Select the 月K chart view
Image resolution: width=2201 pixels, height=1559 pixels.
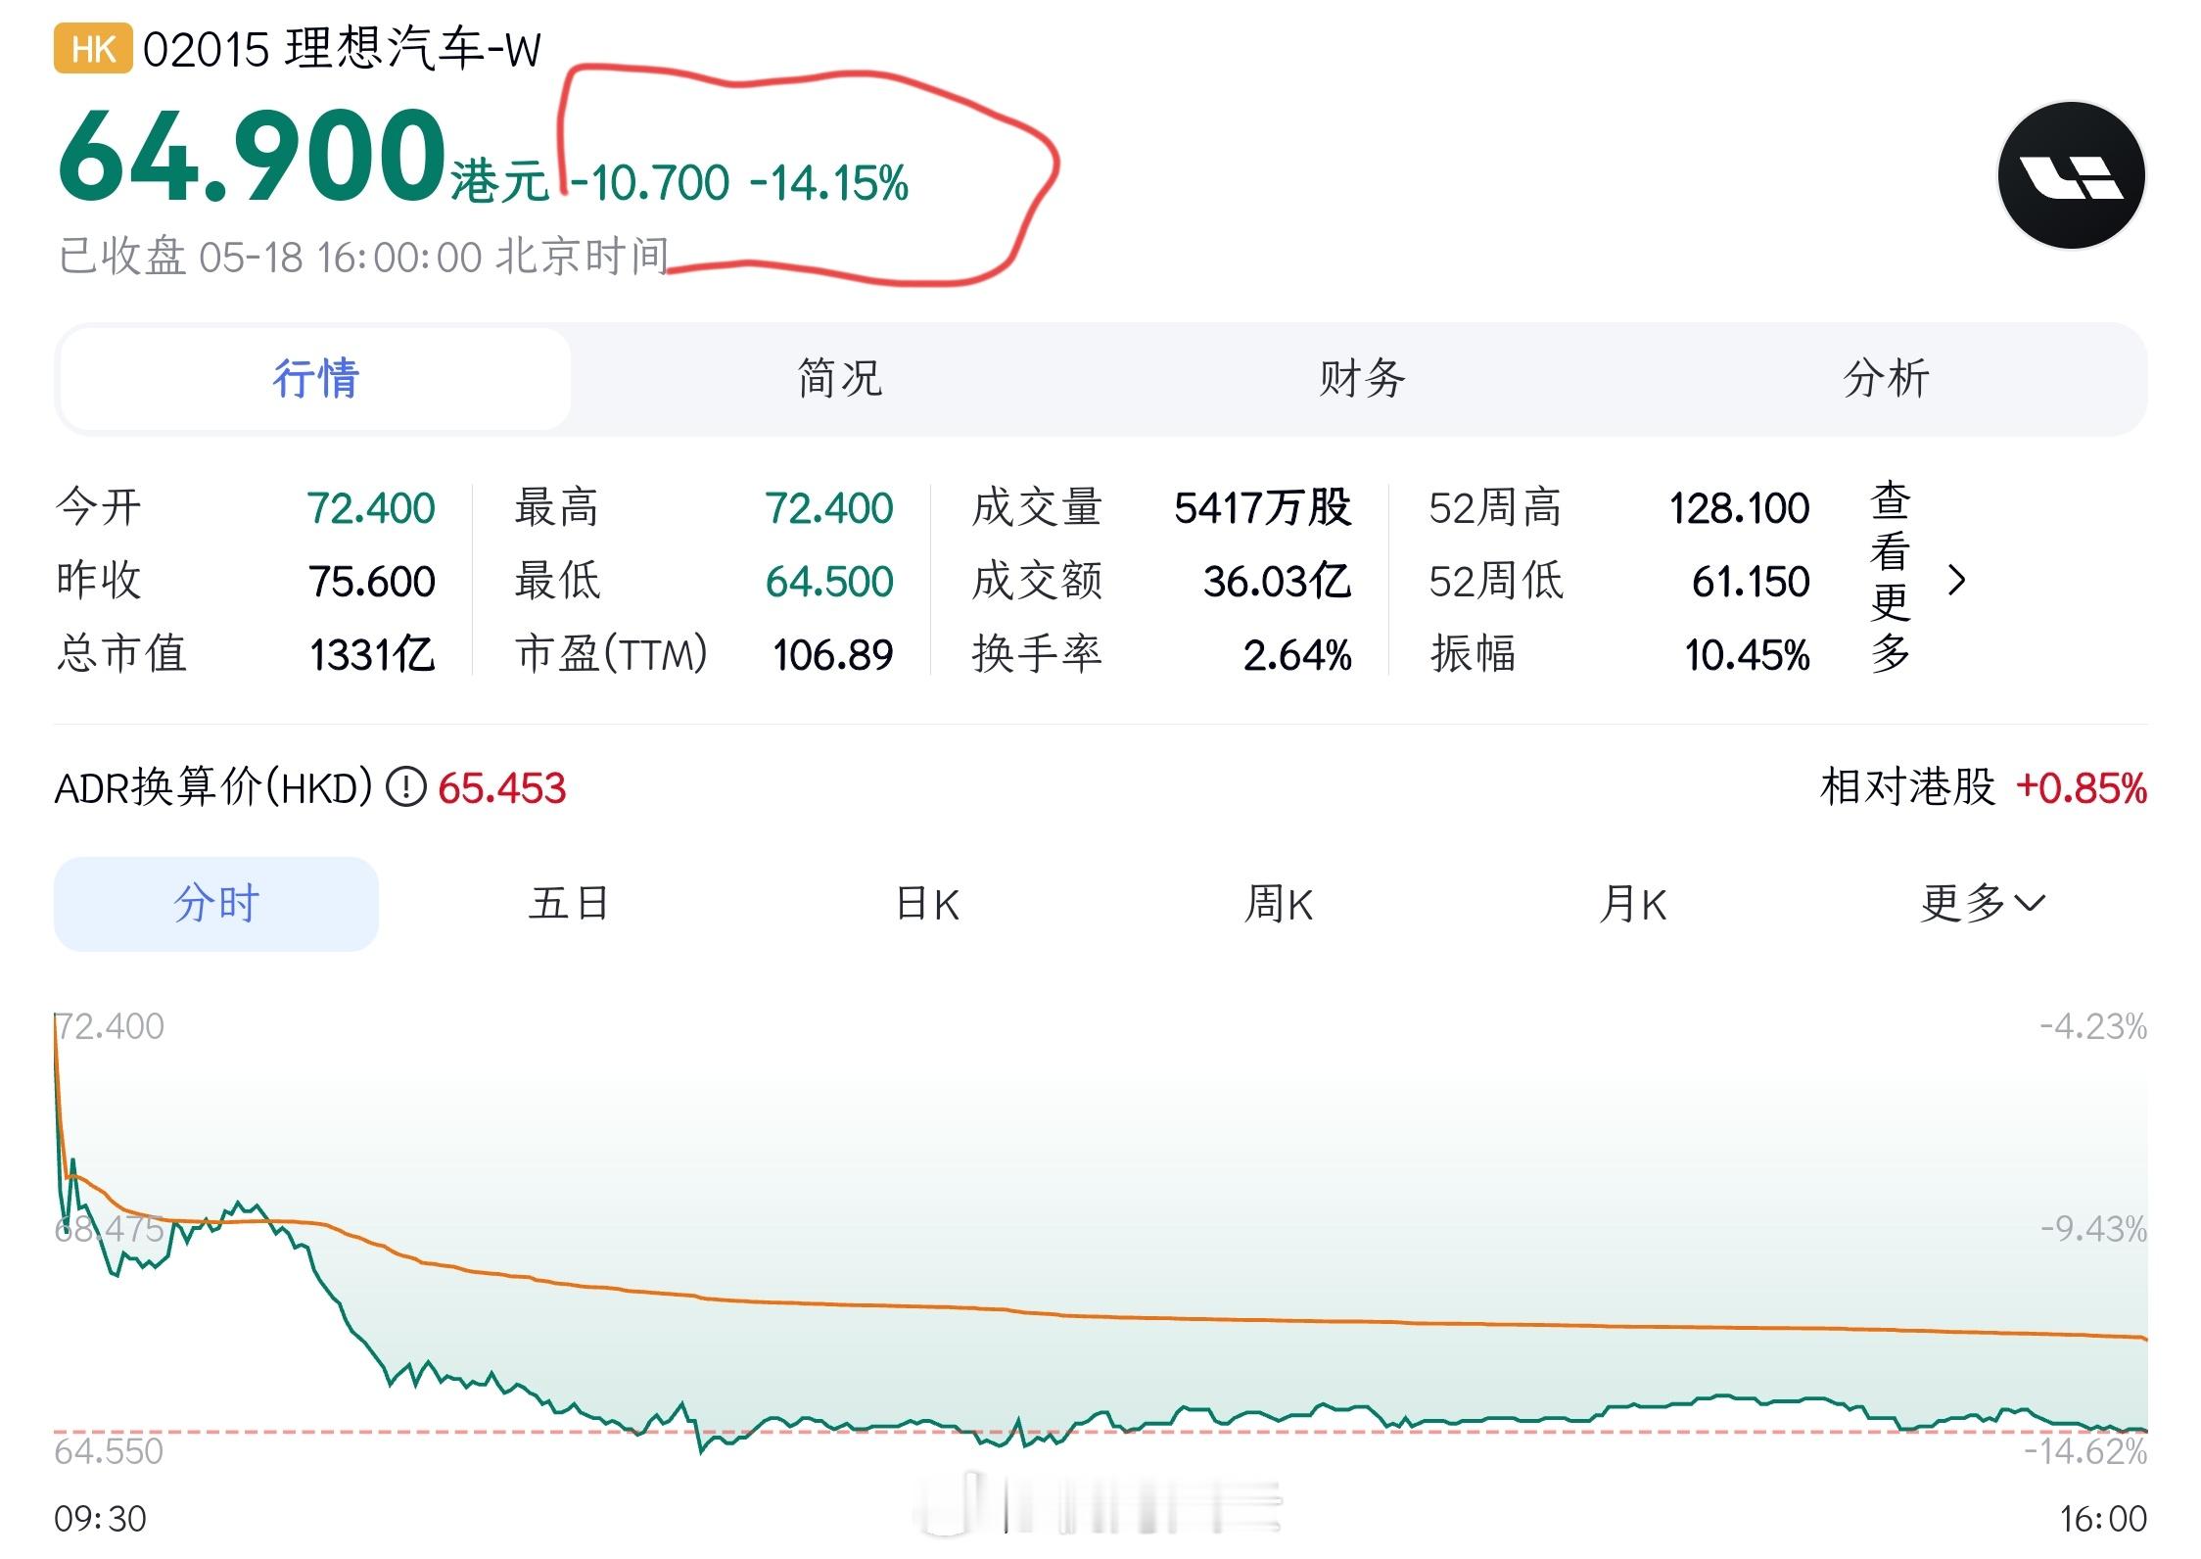point(1632,903)
